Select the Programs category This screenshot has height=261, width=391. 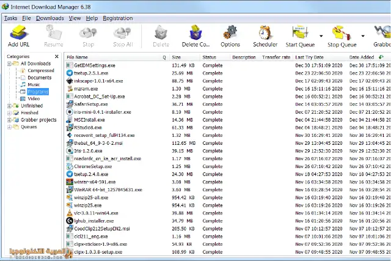tap(38, 92)
